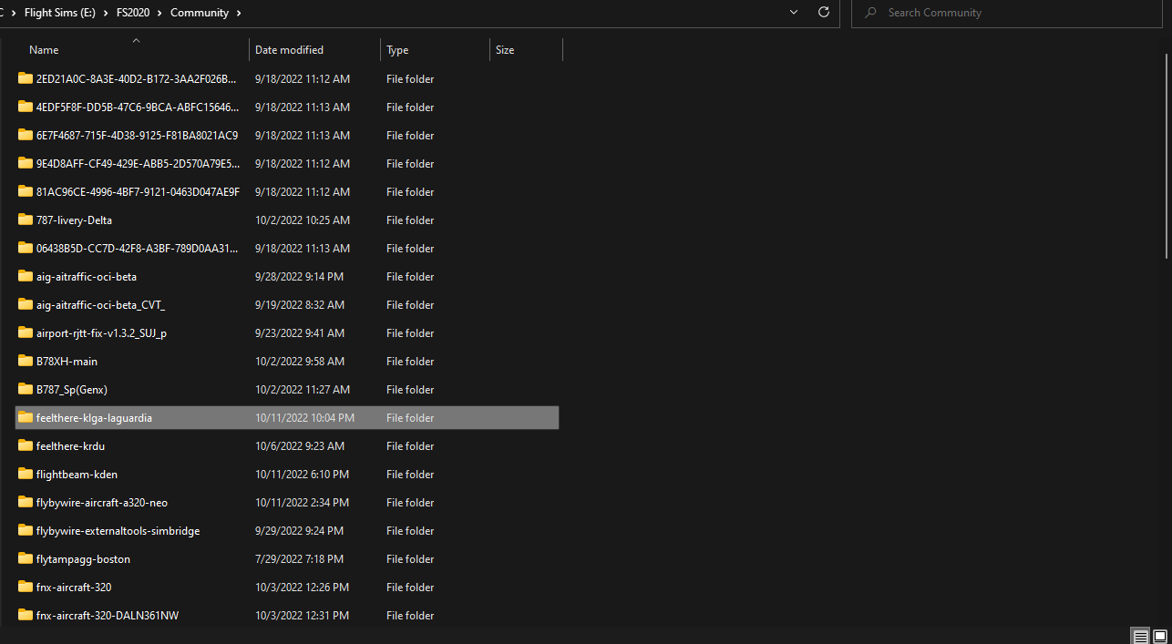Click date 10/3/2022 12:31 PM
Screen dimensions: 1172x644
pos(302,615)
